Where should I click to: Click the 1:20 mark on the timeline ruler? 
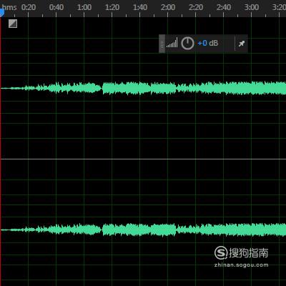(112, 7)
